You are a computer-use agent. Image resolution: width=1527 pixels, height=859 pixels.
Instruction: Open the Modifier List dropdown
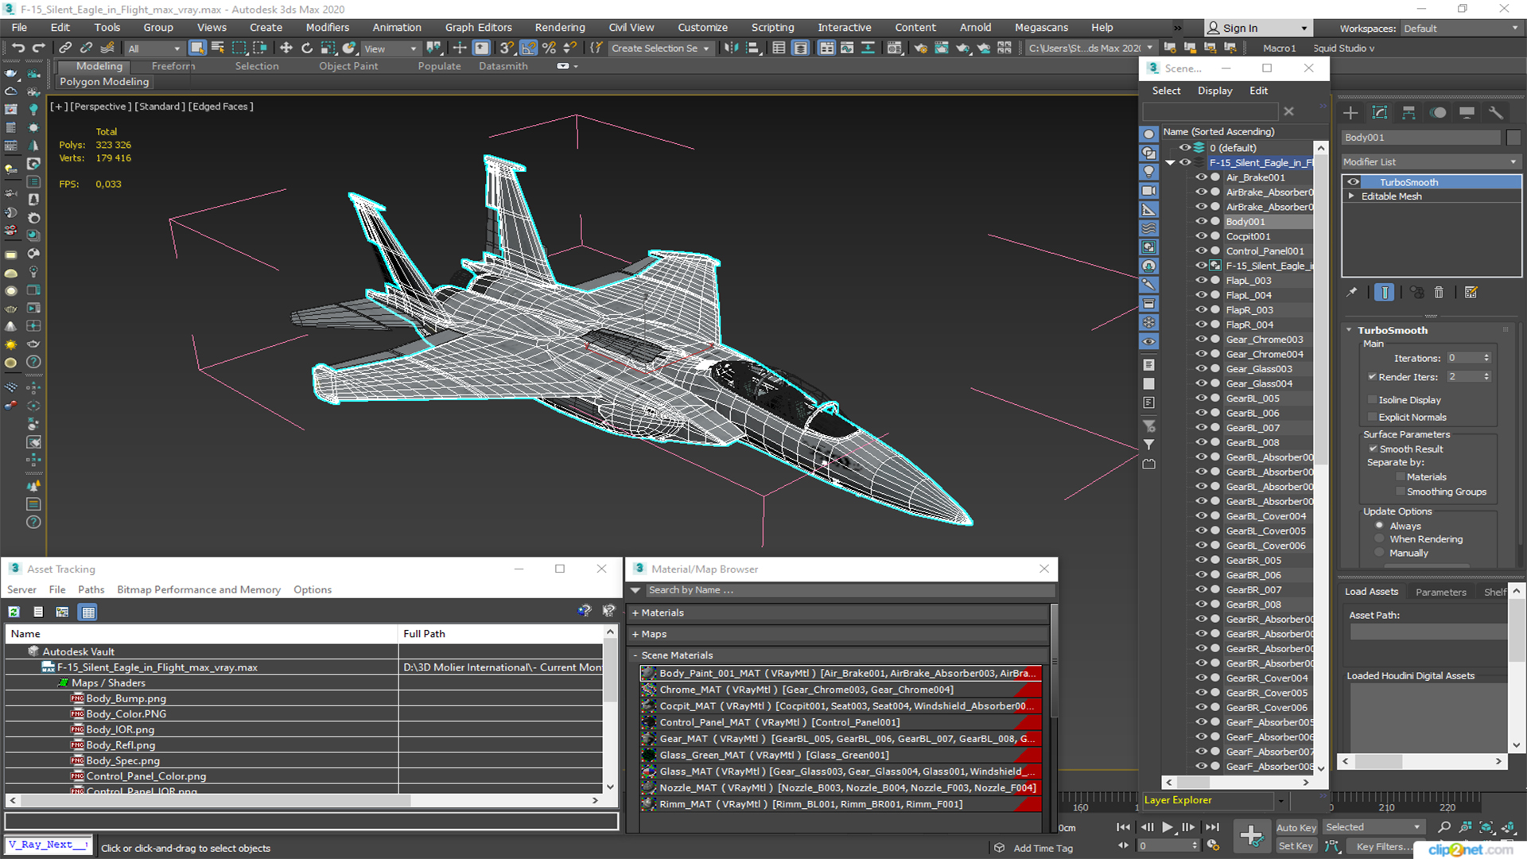[1431, 161]
